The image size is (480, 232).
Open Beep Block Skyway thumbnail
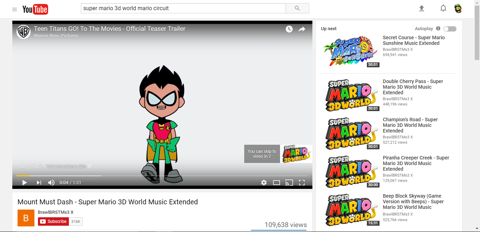pos(351,210)
